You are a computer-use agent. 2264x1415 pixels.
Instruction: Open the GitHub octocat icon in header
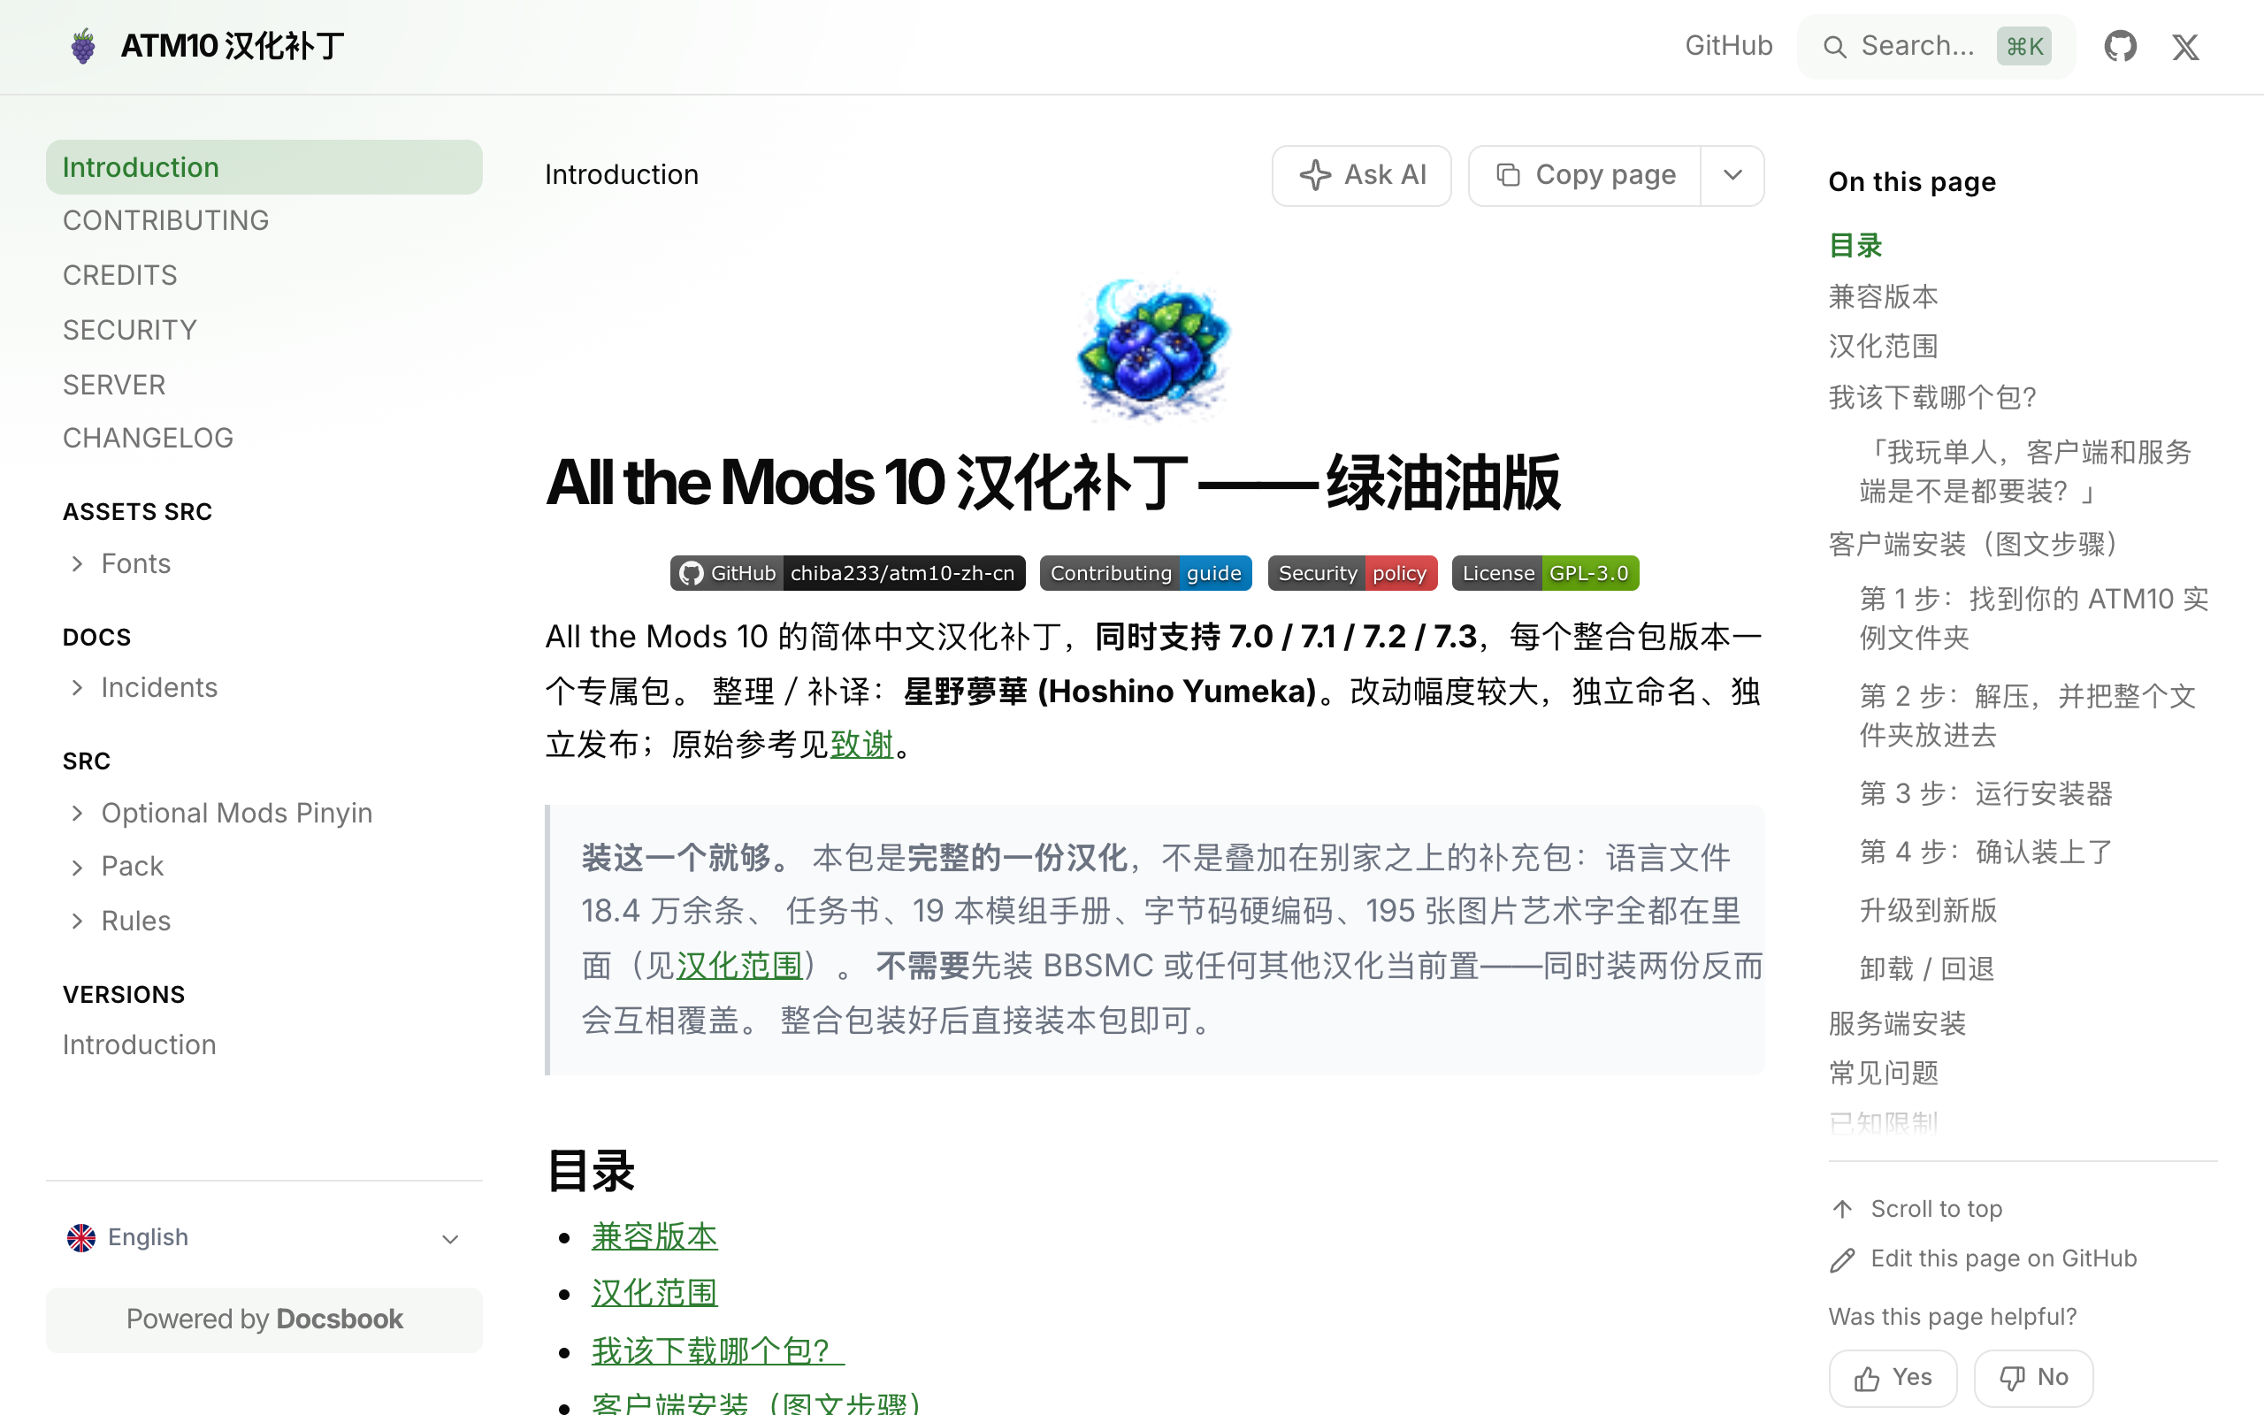2120,46
